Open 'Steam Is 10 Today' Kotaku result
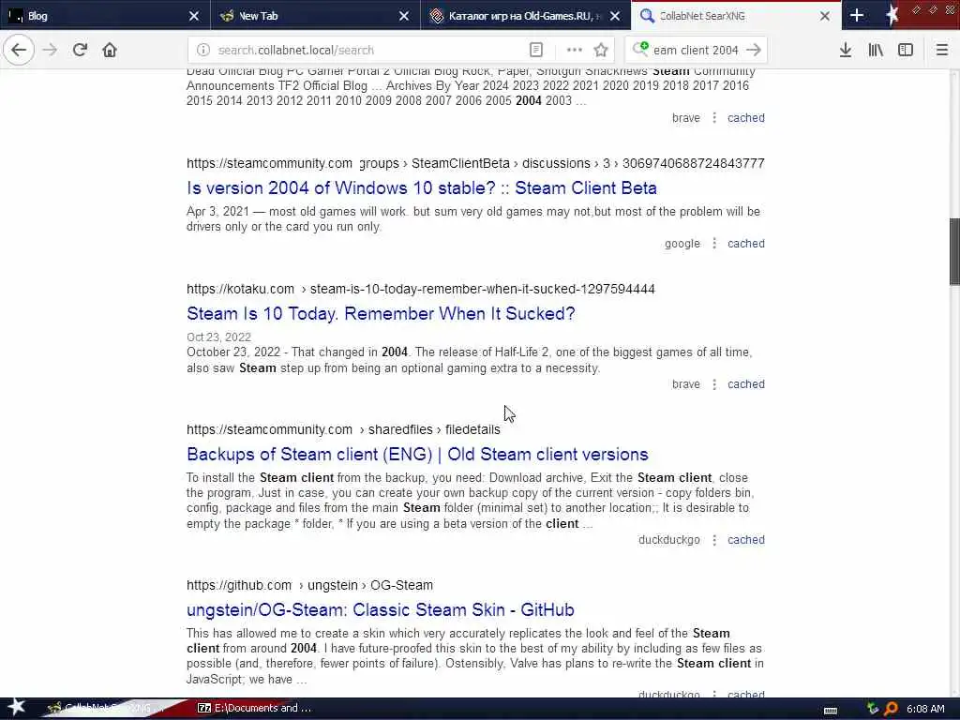The height and width of the screenshot is (720, 960). pos(381,313)
